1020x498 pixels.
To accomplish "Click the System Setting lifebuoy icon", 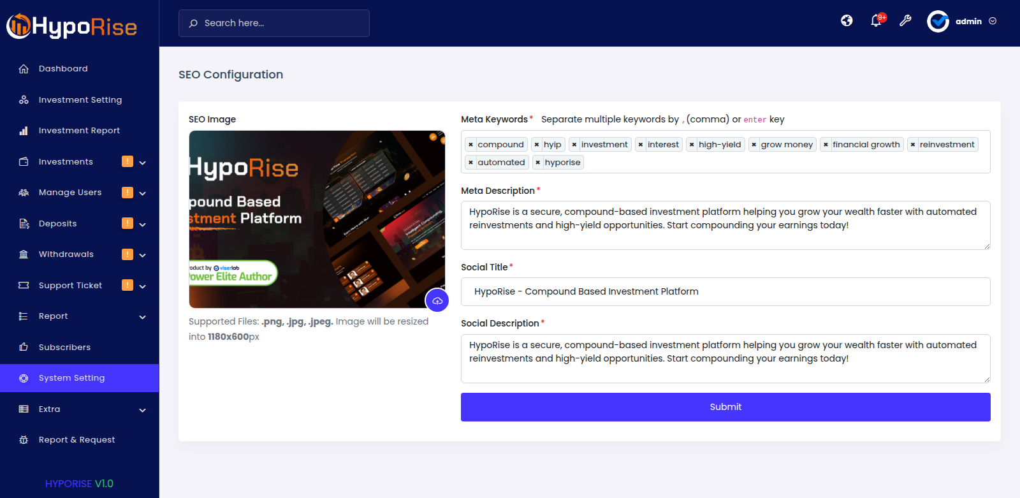I will pos(24,378).
